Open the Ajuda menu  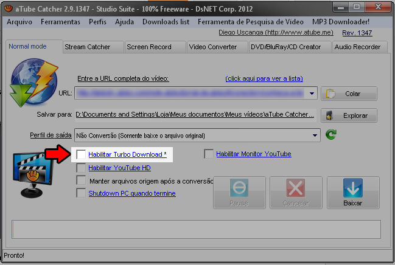pyautogui.click(x=124, y=22)
